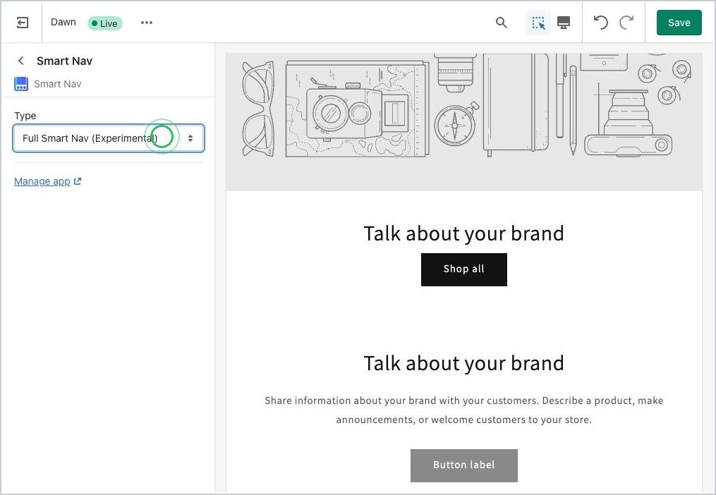Viewport: 716px width, 495px height.
Task: Open the search magnifier icon
Action: coord(502,23)
